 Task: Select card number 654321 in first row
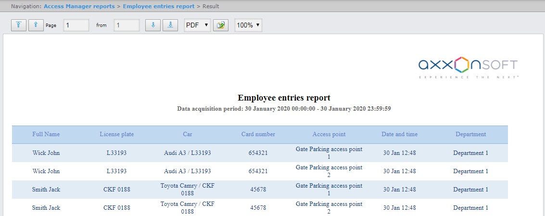pos(258,153)
